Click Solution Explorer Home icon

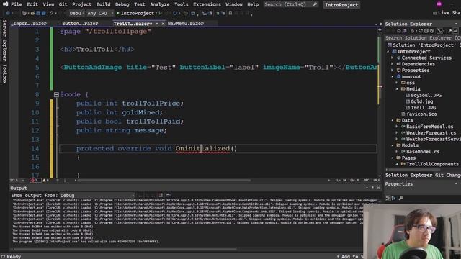(399, 31)
